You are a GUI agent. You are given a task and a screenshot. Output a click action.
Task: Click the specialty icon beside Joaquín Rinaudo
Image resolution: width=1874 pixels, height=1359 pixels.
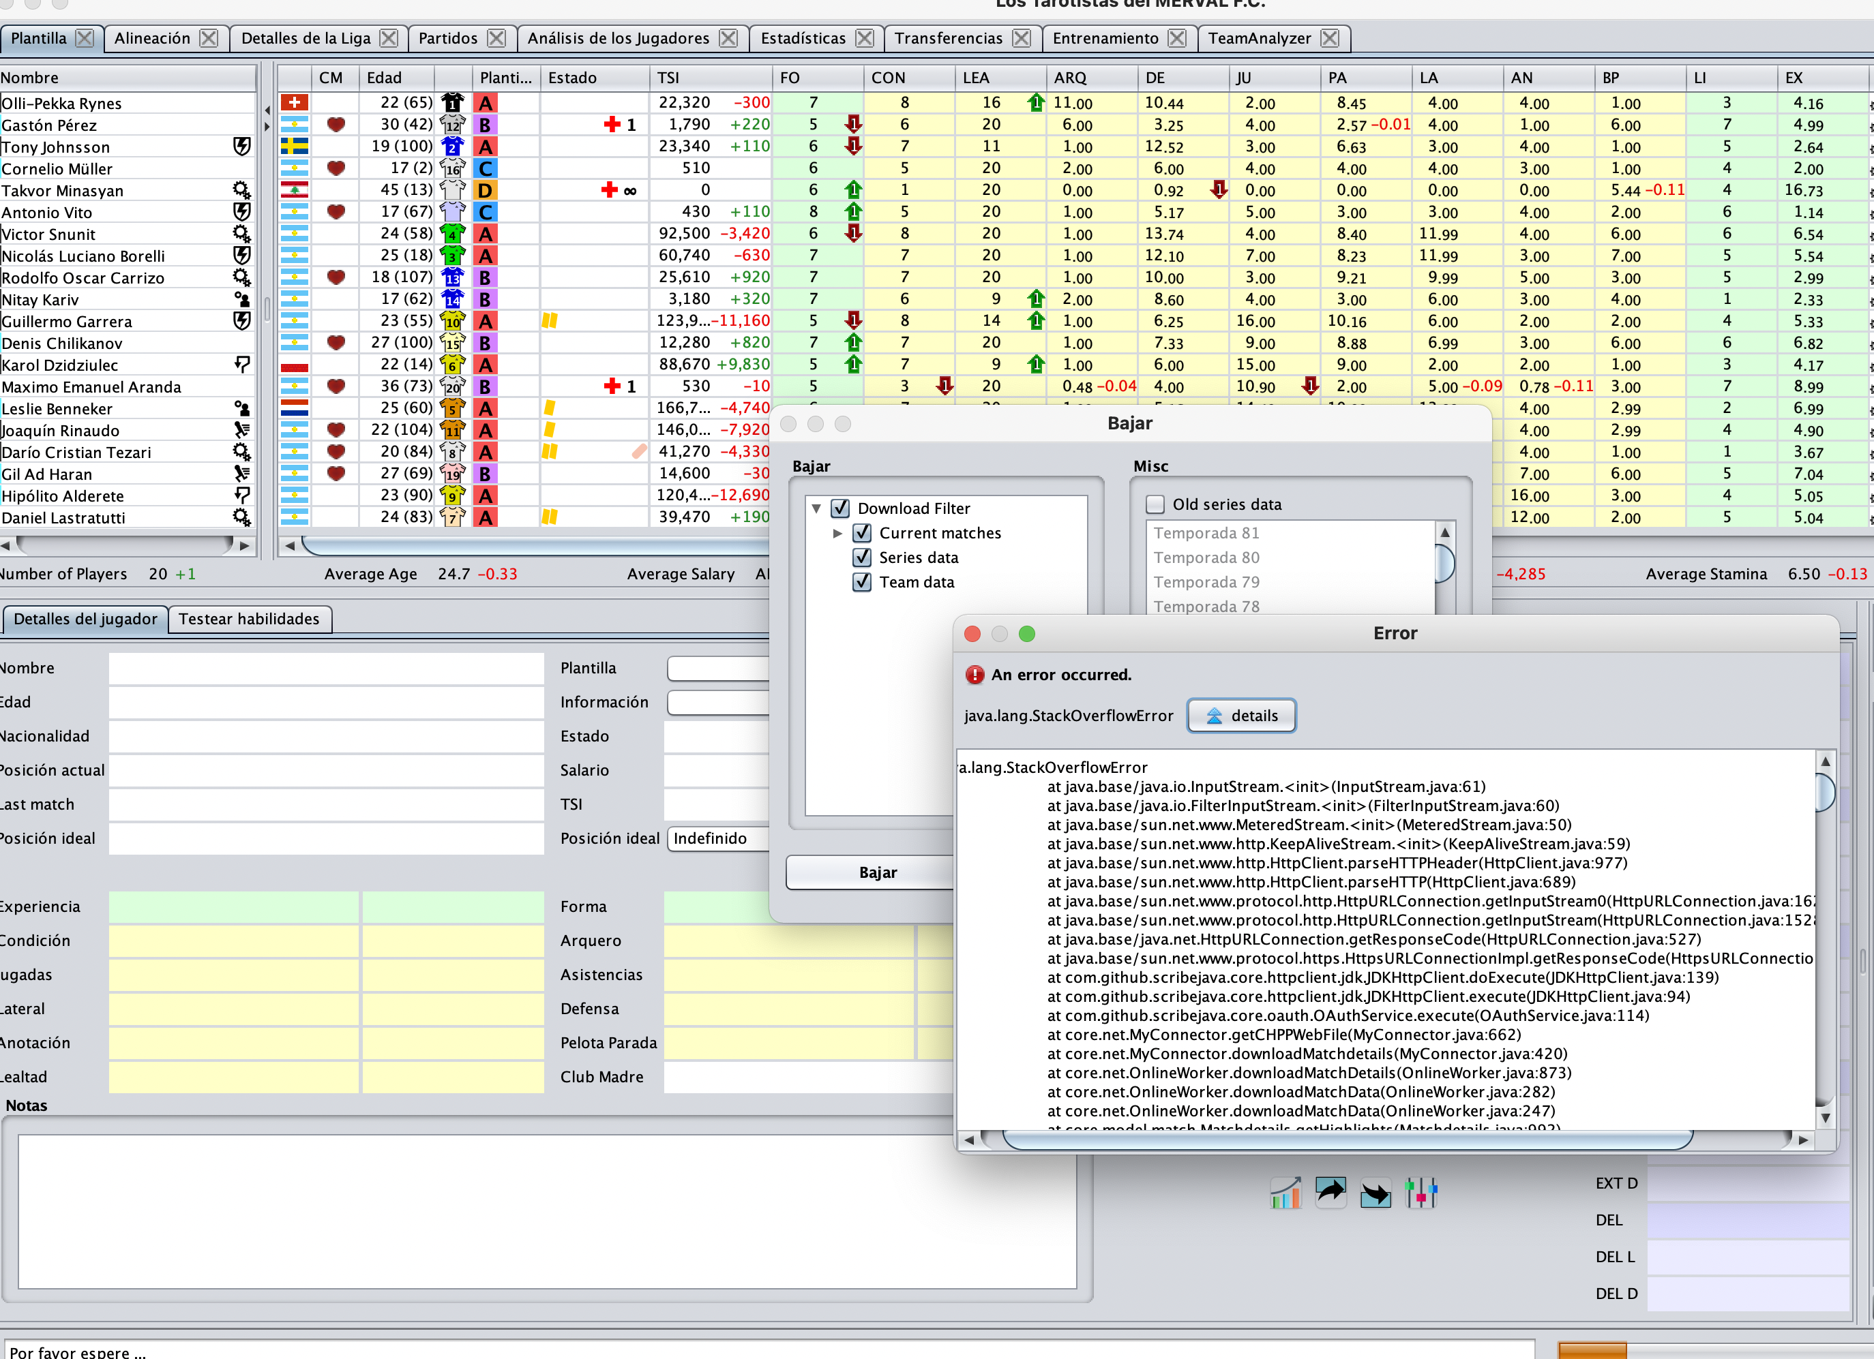(x=241, y=429)
